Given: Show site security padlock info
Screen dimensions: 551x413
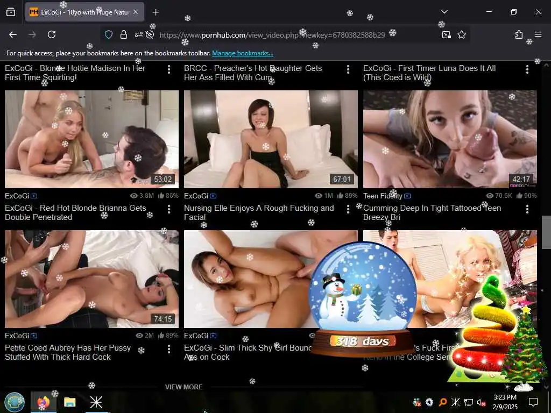Looking at the screenshot, I should (x=123, y=34).
